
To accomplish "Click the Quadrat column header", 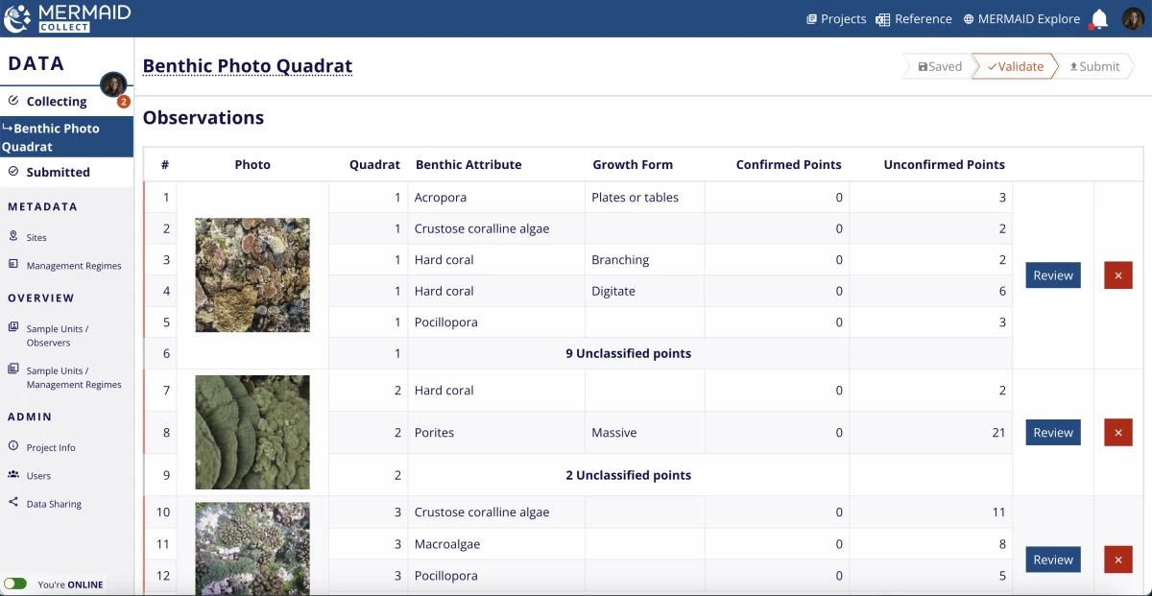I will [374, 165].
